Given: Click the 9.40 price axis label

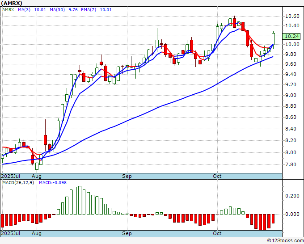Looking at the screenshot, I should point(291,74).
